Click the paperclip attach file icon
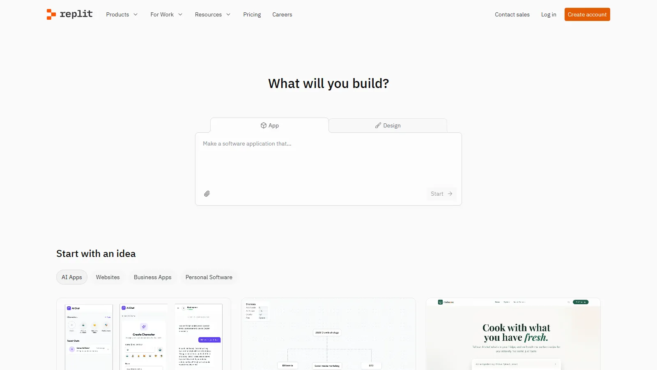This screenshot has width=657, height=370. tap(207, 194)
